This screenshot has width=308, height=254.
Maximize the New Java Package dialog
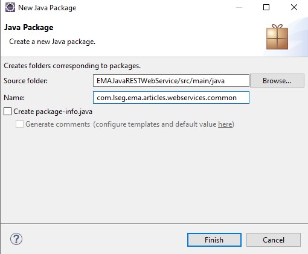point(266,7)
